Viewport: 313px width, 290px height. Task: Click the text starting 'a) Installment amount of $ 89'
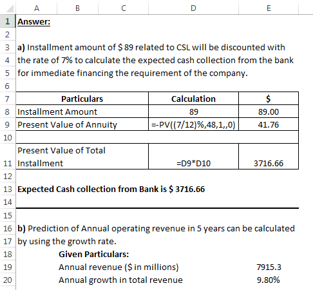(151, 48)
